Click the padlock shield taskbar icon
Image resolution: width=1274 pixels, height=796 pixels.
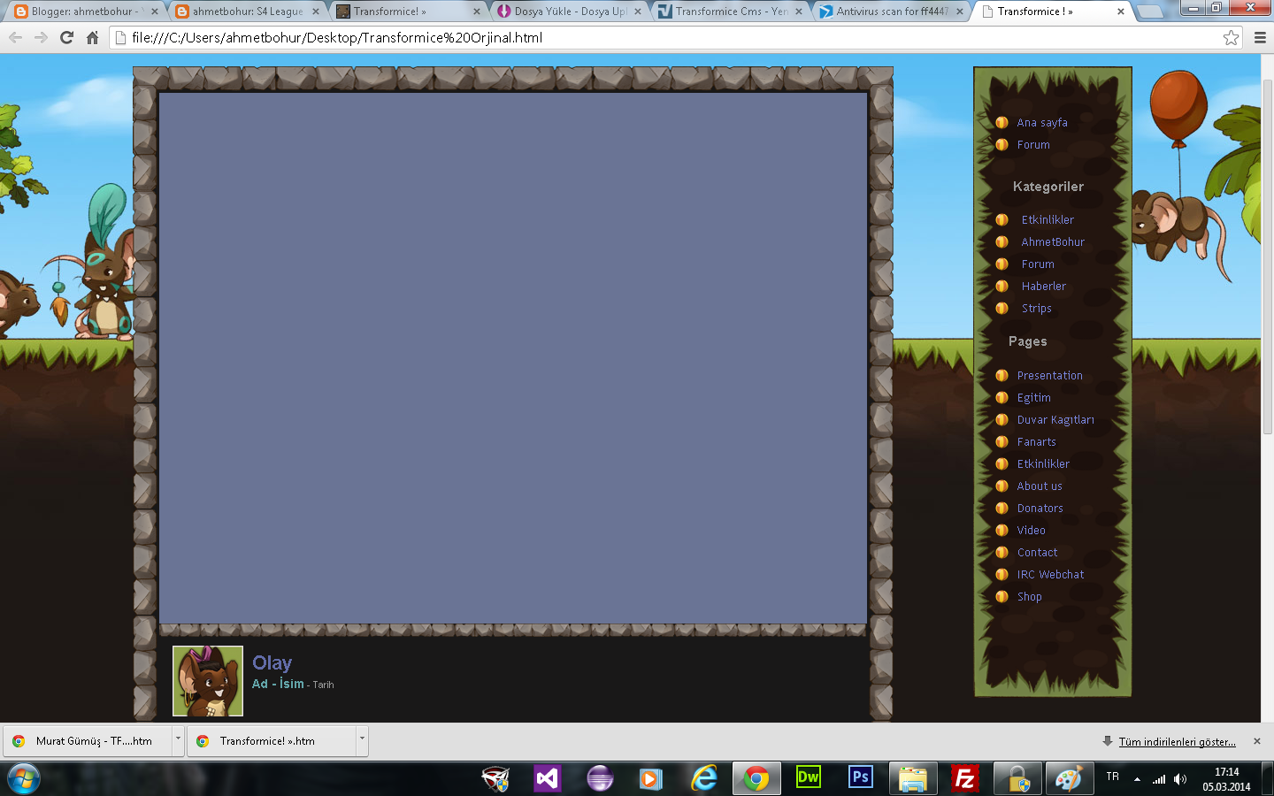(x=1017, y=778)
